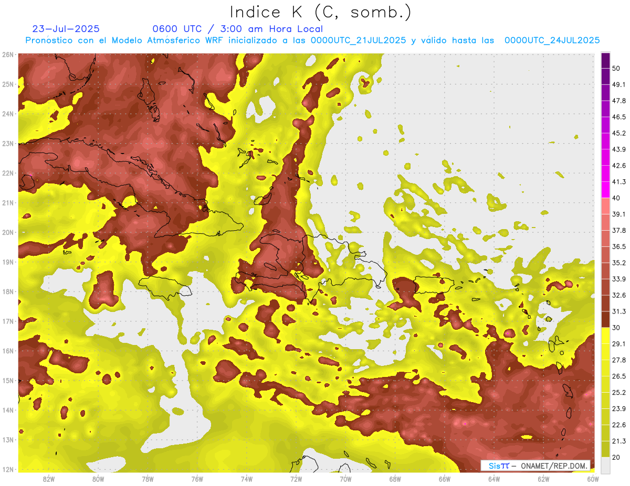Viewport: 630px width, 486px height.
Task: Click the "23.9" value on the color scale
Action: click(x=619, y=409)
